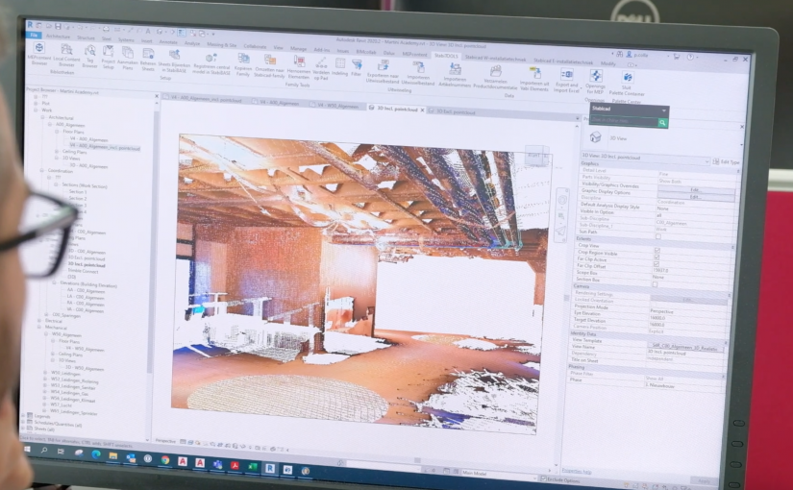The width and height of the screenshot is (793, 490).
Task: Collapse the Mechanical node in Project Browser
Action: (39, 328)
